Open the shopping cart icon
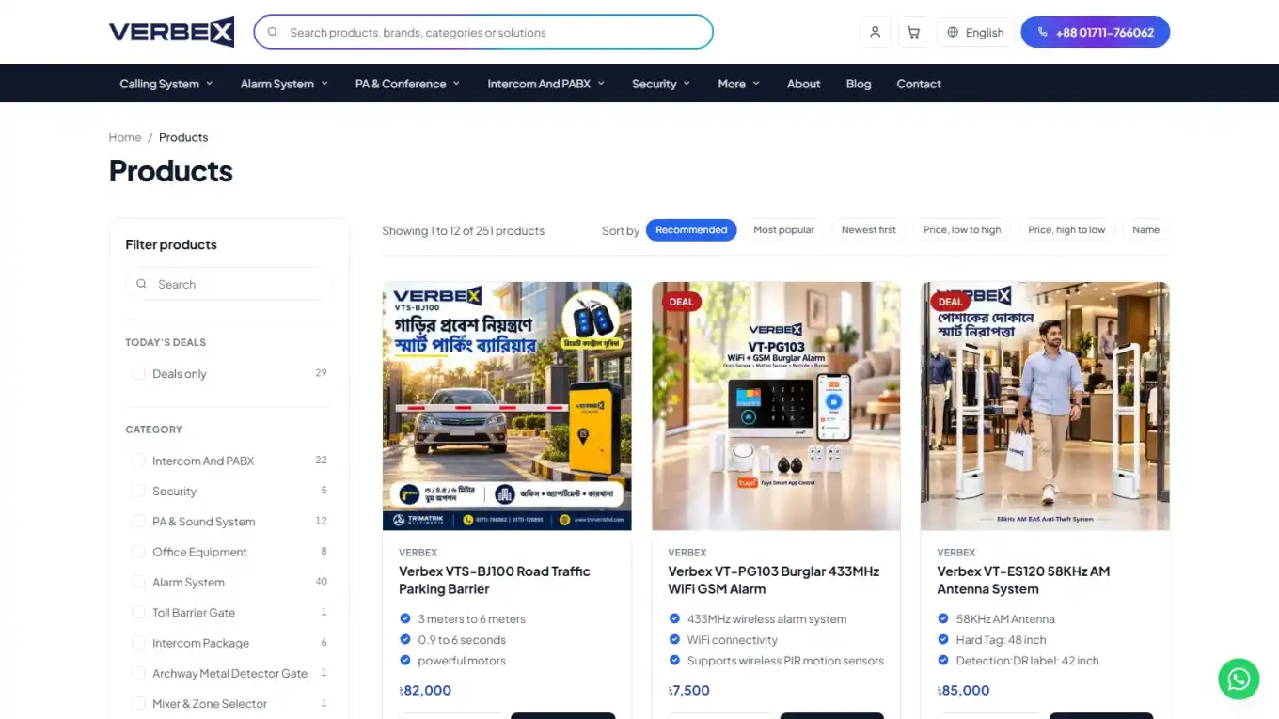 [913, 32]
